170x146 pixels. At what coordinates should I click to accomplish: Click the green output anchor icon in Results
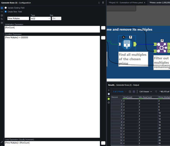[109, 99]
